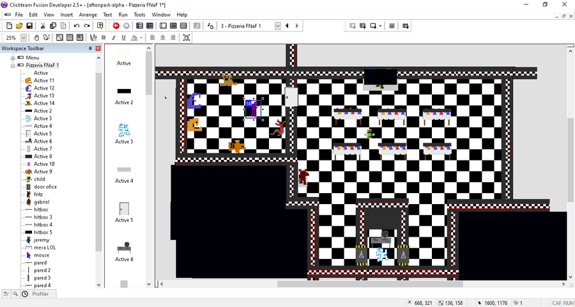Toggle Underline text formatting

123,38
